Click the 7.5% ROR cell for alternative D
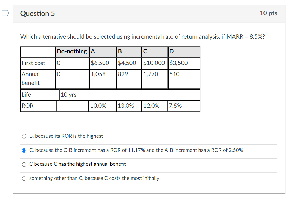The image size is (301, 200). click(x=175, y=106)
